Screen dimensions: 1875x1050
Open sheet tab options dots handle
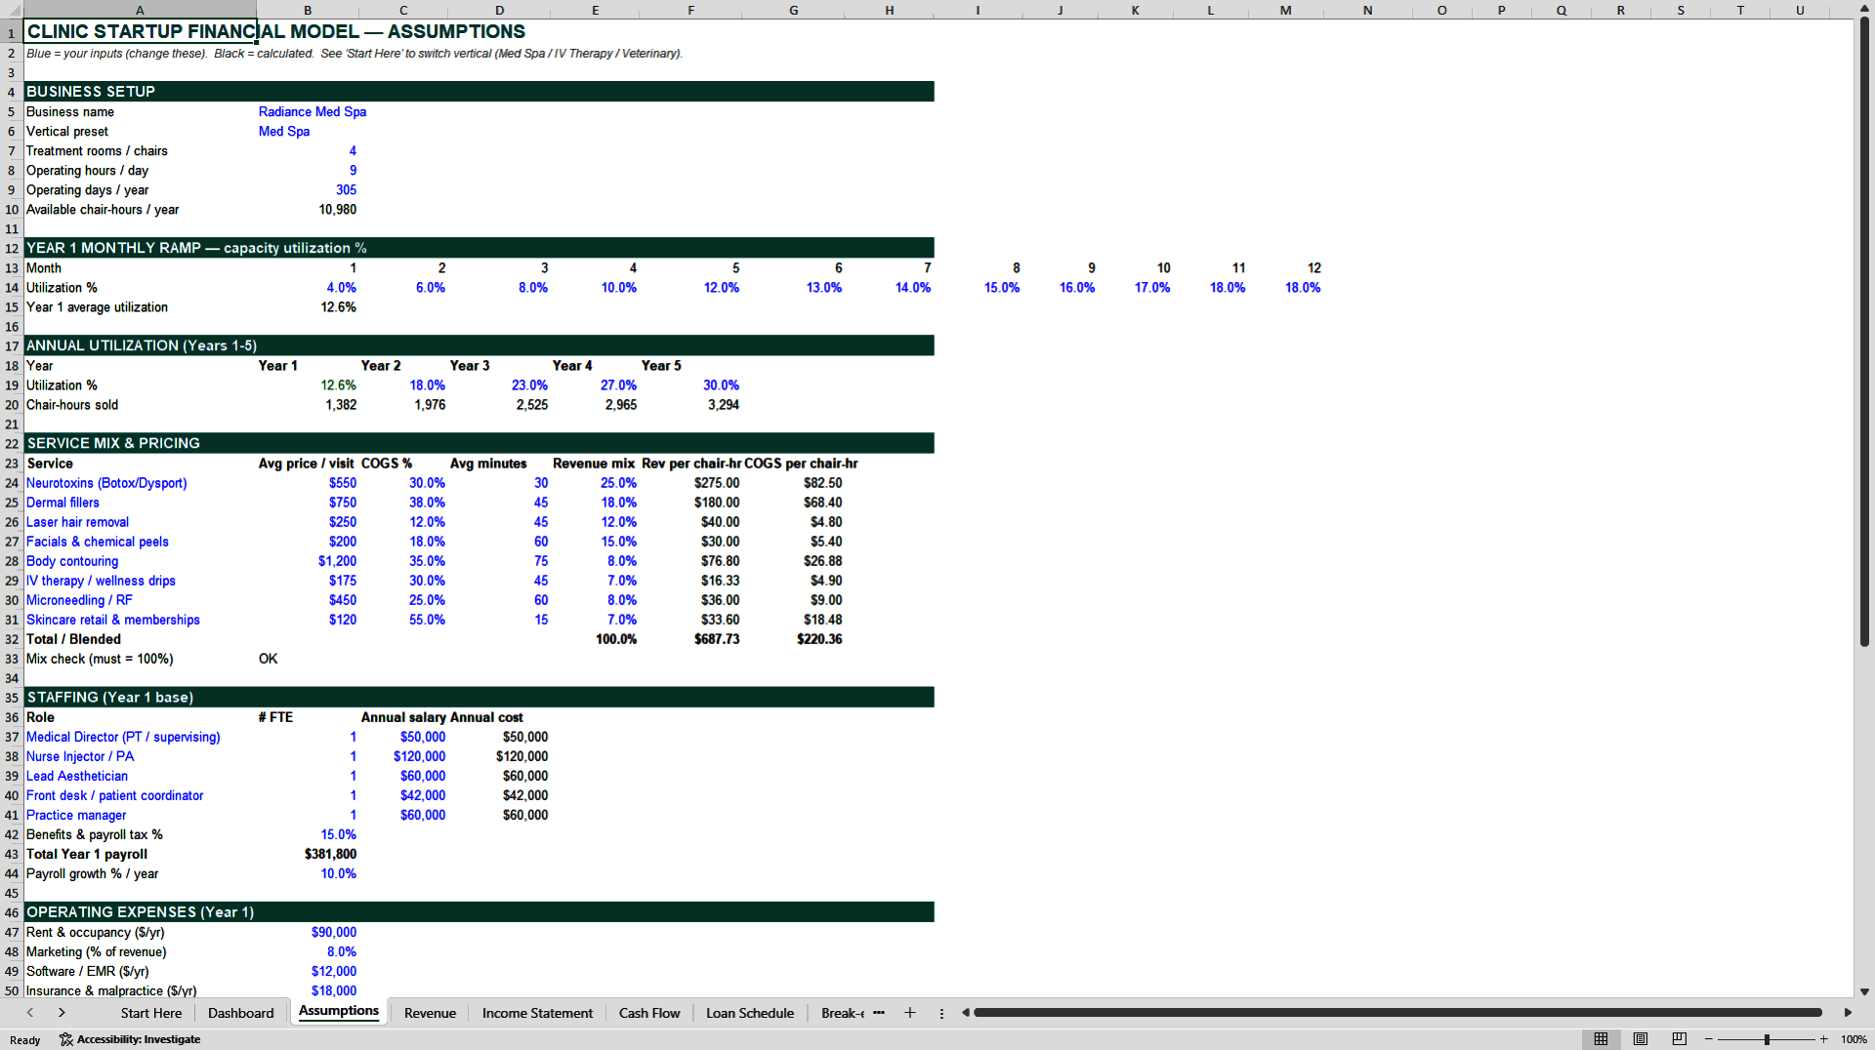(x=941, y=1013)
